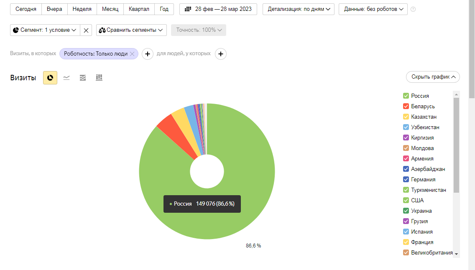Image resolution: width=475 pixels, height=270 pixels.
Task: Toggle the Туркменистан legend checkbox
Action: 406,190
